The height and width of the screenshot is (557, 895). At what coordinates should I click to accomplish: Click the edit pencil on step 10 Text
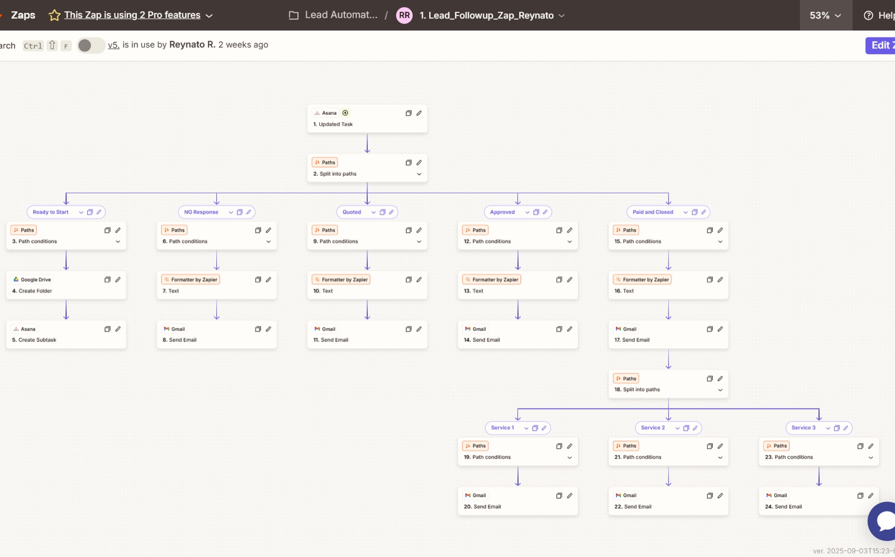tap(419, 280)
